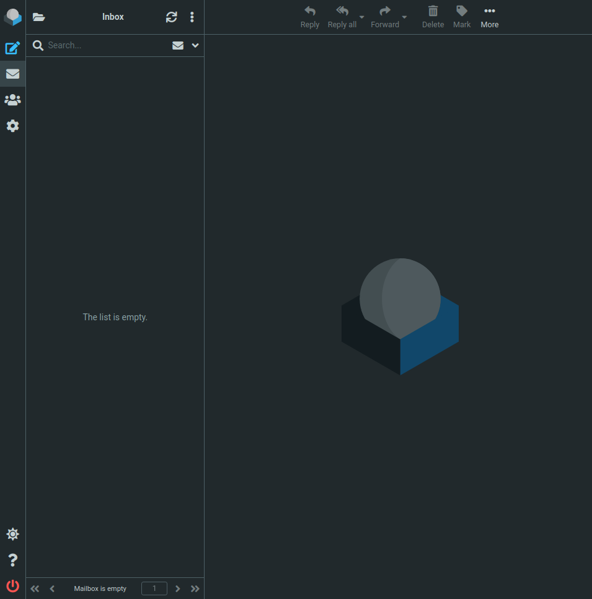Go to the first page of messages
Screen dimensions: 592x599
[35, 588]
